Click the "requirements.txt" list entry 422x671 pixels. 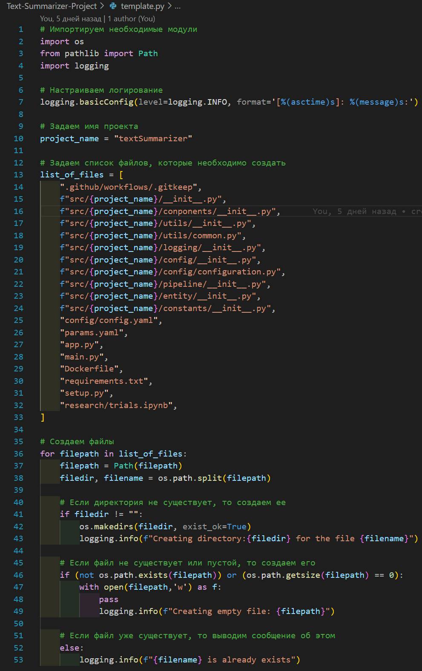pyautogui.click(x=106, y=381)
